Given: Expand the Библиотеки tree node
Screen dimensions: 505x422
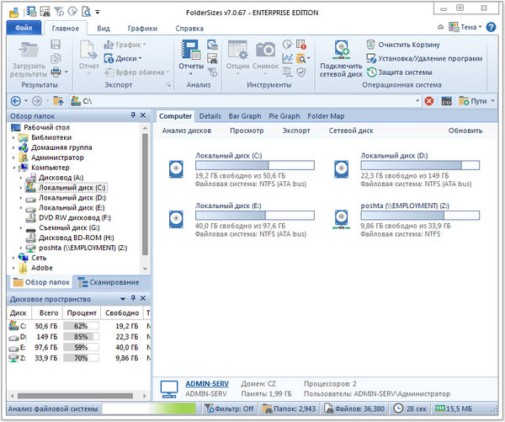Looking at the screenshot, I should [x=13, y=137].
